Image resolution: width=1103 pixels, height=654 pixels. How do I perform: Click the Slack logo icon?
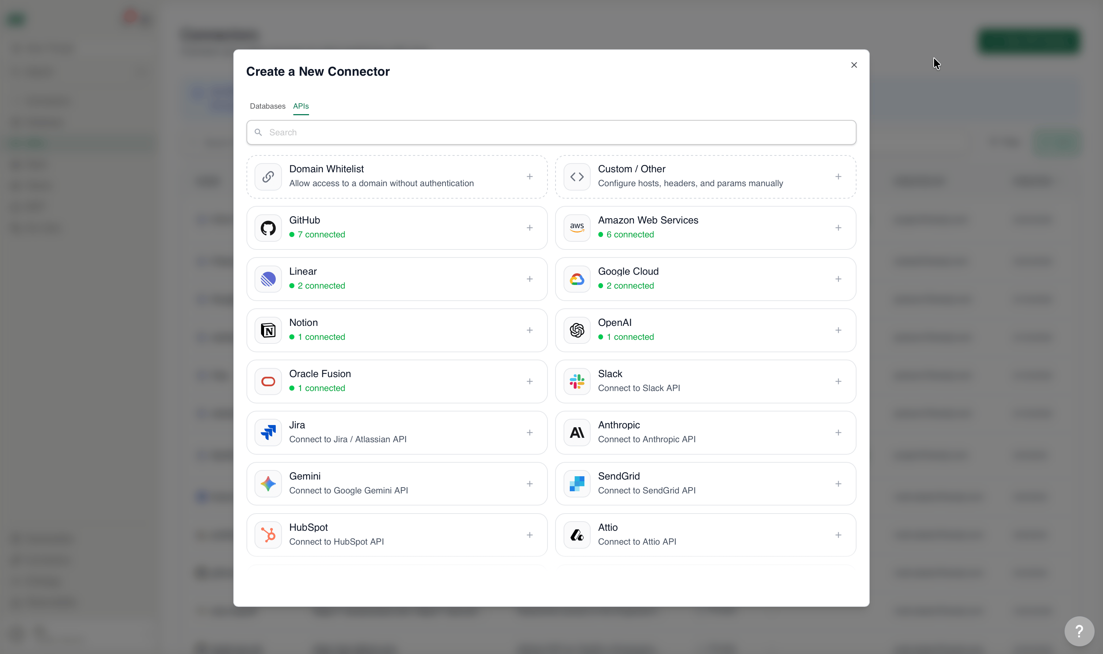(x=577, y=381)
